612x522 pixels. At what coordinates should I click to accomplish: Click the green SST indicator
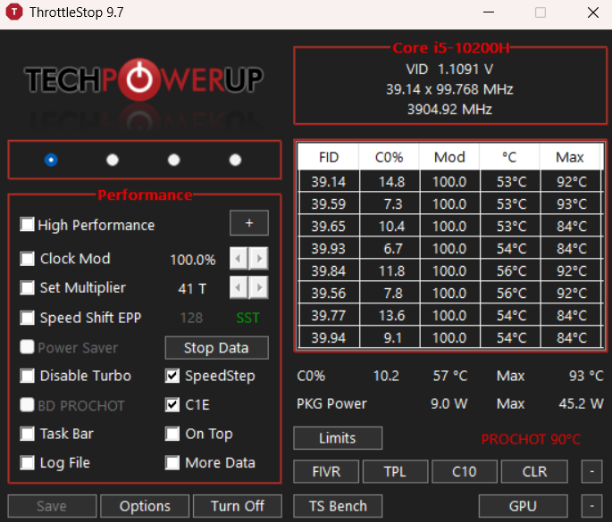[x=247, y=318]
